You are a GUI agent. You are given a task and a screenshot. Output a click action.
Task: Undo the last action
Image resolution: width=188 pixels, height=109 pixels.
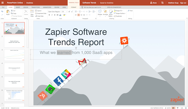(x=2, y=11)
